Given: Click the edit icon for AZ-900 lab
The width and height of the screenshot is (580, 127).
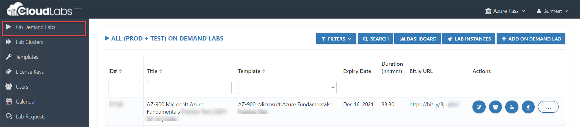Looking at the screenshot, I should tap(479, 107).
